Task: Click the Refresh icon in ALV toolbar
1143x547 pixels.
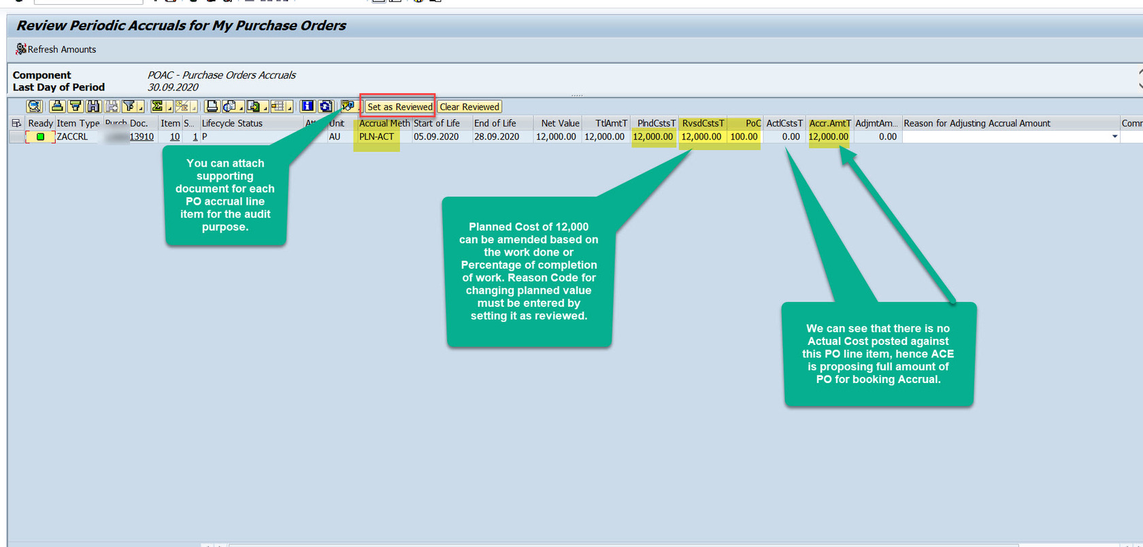Action: click(x=326, y=106)
